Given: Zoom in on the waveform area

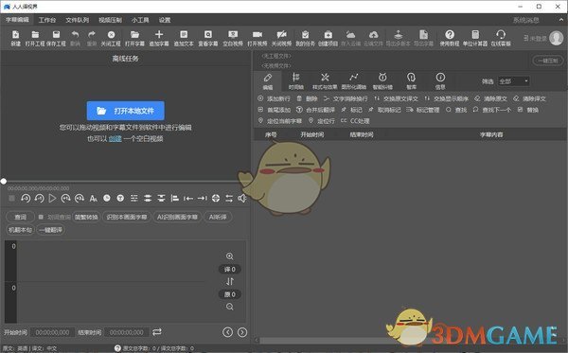Looking at the screenshot, I should [230, 256].
